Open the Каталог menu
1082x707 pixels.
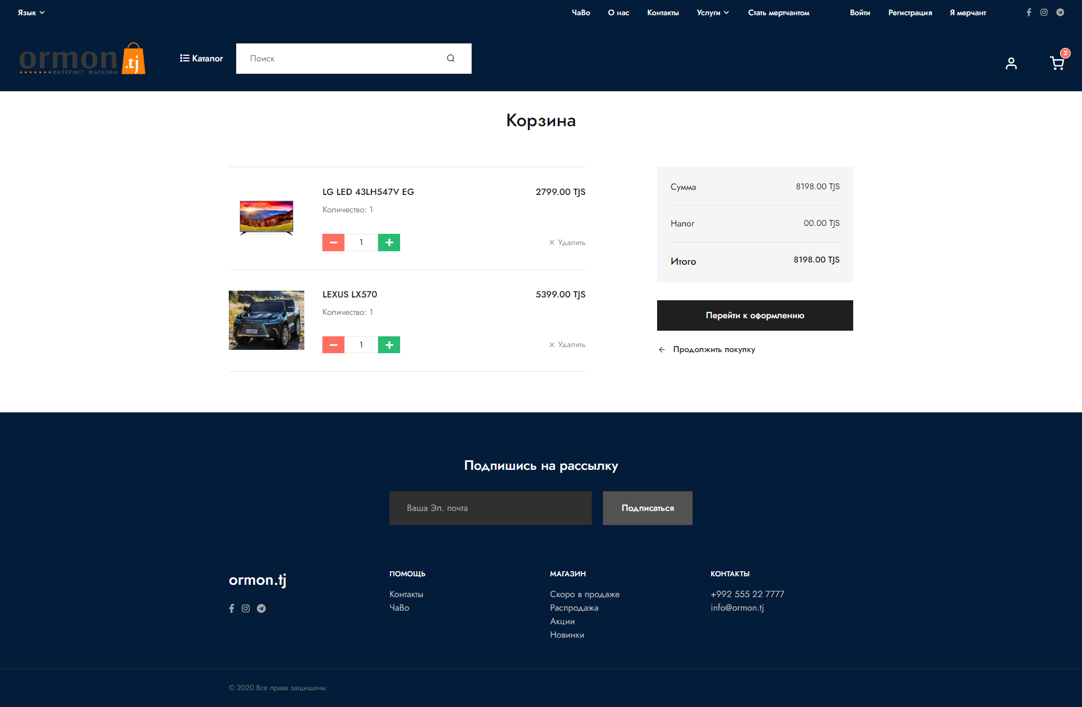tap(201, 59)
